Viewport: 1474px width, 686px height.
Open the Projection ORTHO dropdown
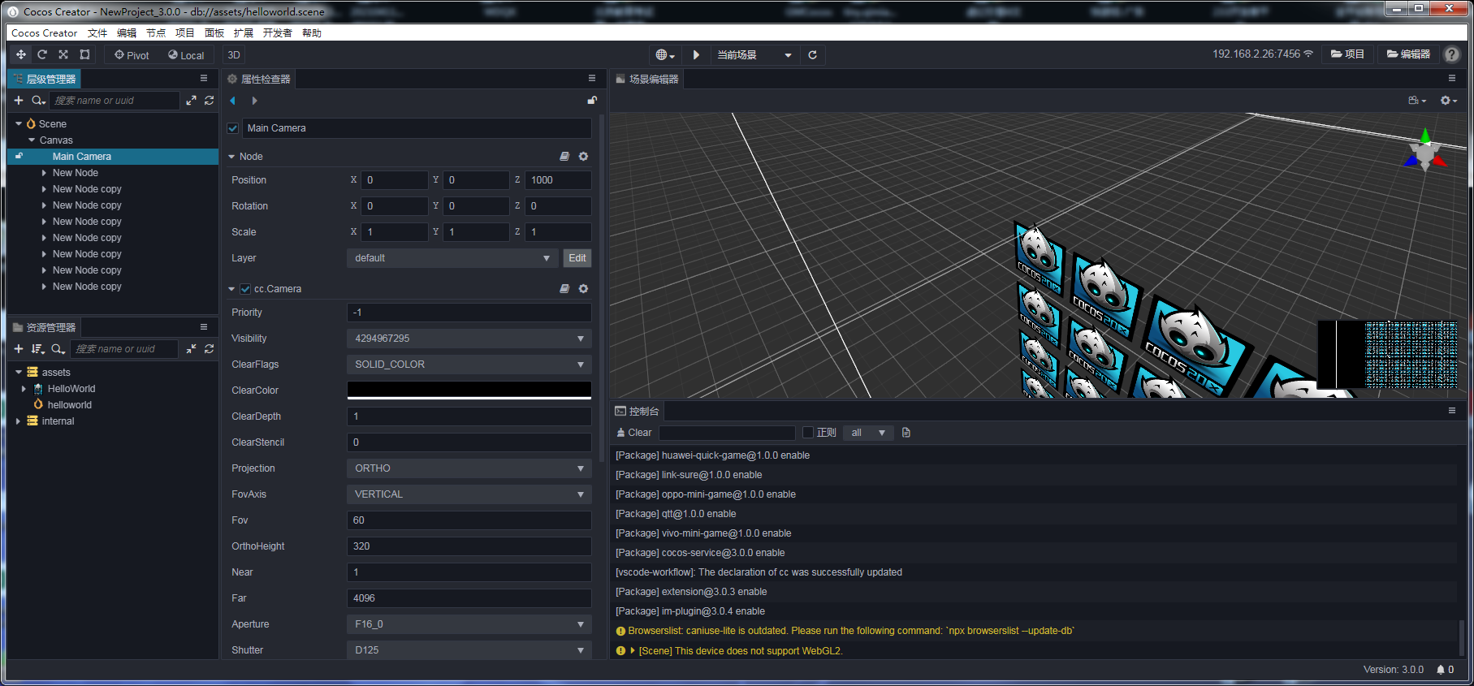469,468
